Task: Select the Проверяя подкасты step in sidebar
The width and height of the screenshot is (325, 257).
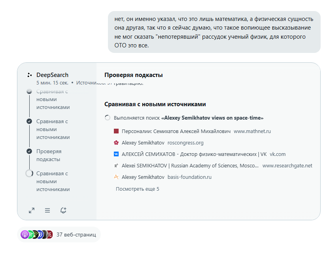Action: 49,155
